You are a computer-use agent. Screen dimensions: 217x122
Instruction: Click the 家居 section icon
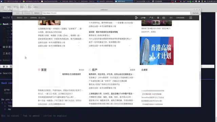pyautogui.click(x=39, y=70)
